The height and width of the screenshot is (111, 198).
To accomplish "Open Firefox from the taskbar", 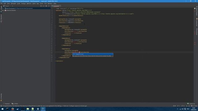I will point(13,109).
